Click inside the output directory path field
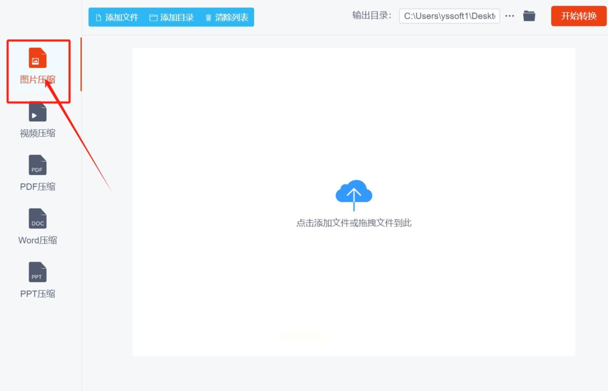608x391 pixels. 449,16
